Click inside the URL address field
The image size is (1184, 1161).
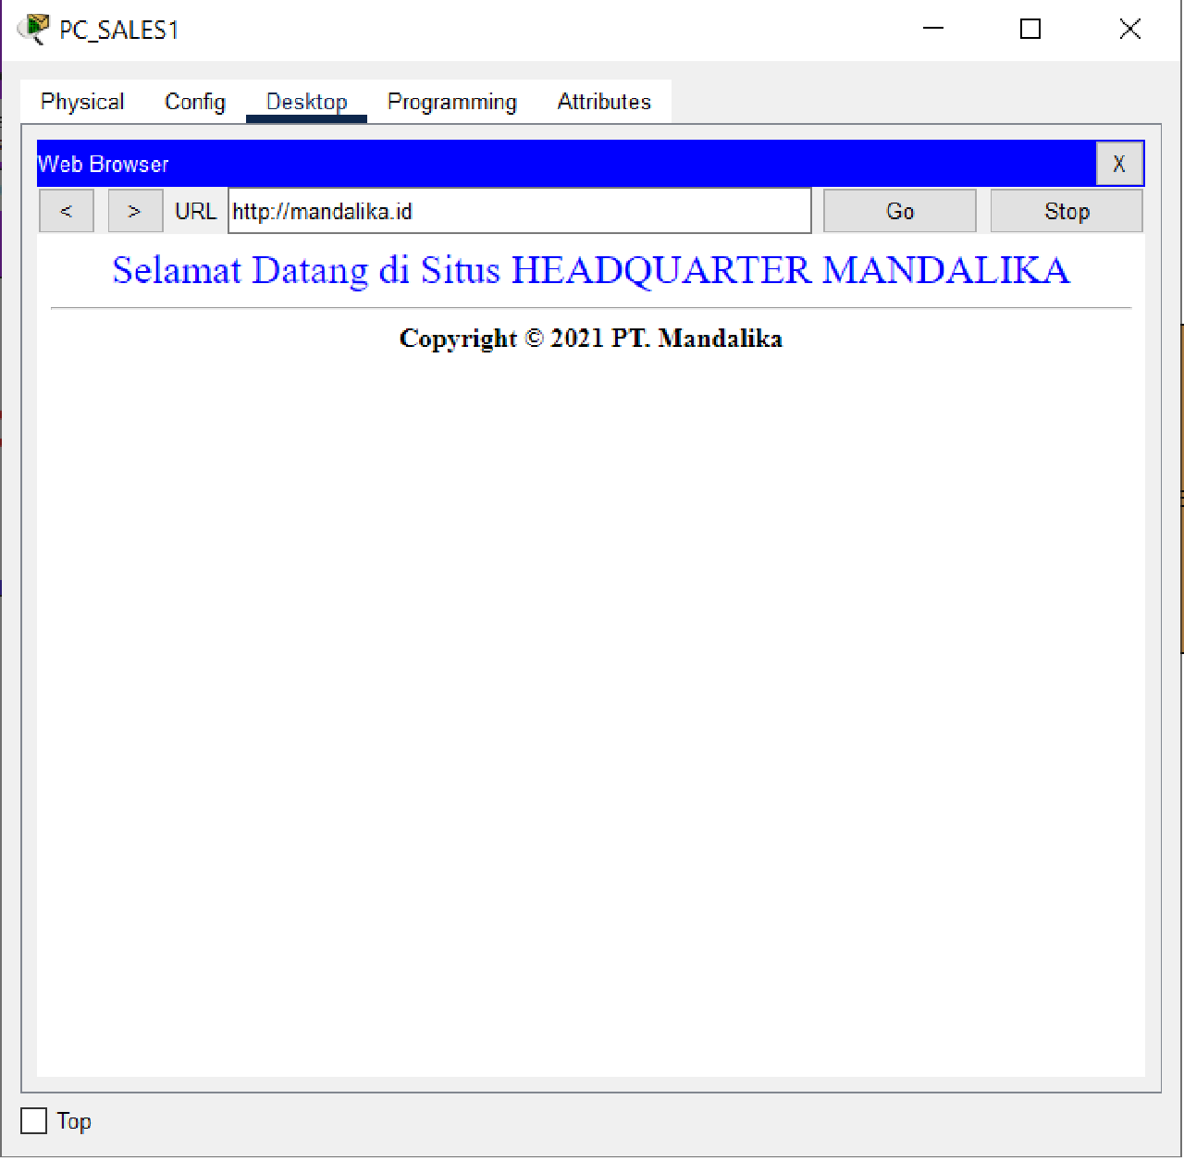(x=518, y=210)
